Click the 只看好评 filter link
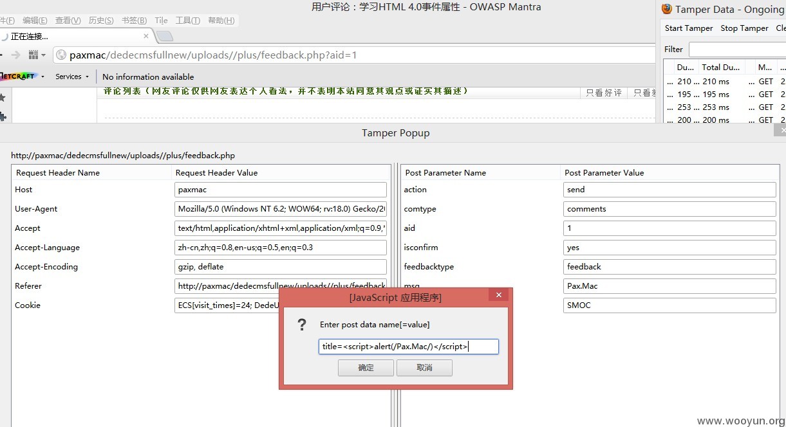Viewport: 786px width, 427px height. point(604,93)
